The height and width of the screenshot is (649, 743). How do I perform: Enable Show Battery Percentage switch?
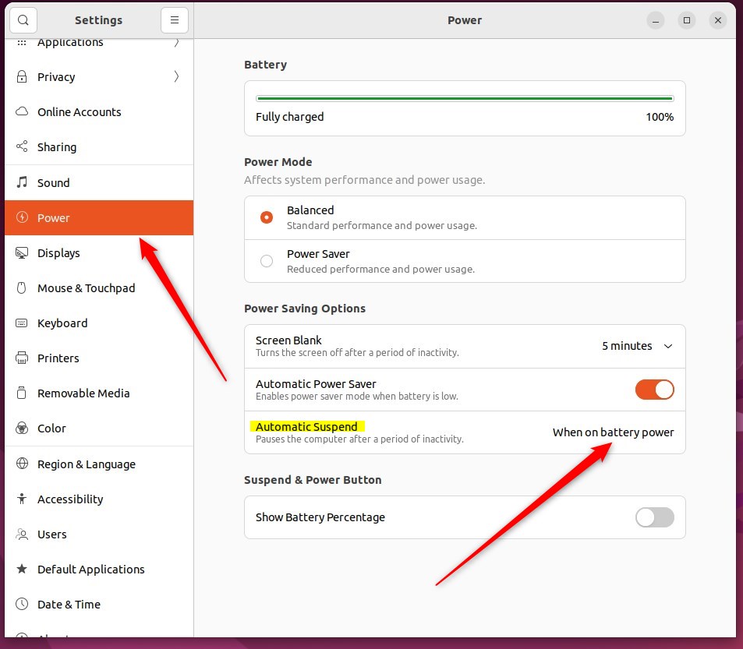pyautogui.click(x=654, y=517)
